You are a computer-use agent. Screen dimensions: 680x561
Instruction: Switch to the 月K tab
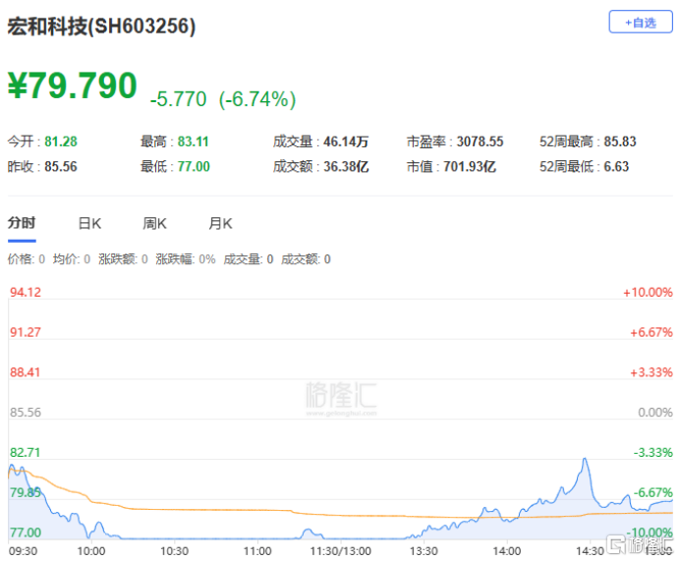pyautogui.click(x=220, y=224)
